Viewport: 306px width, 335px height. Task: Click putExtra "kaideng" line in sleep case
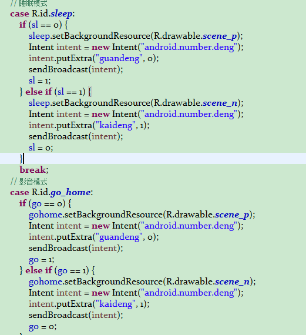point(89,125)
